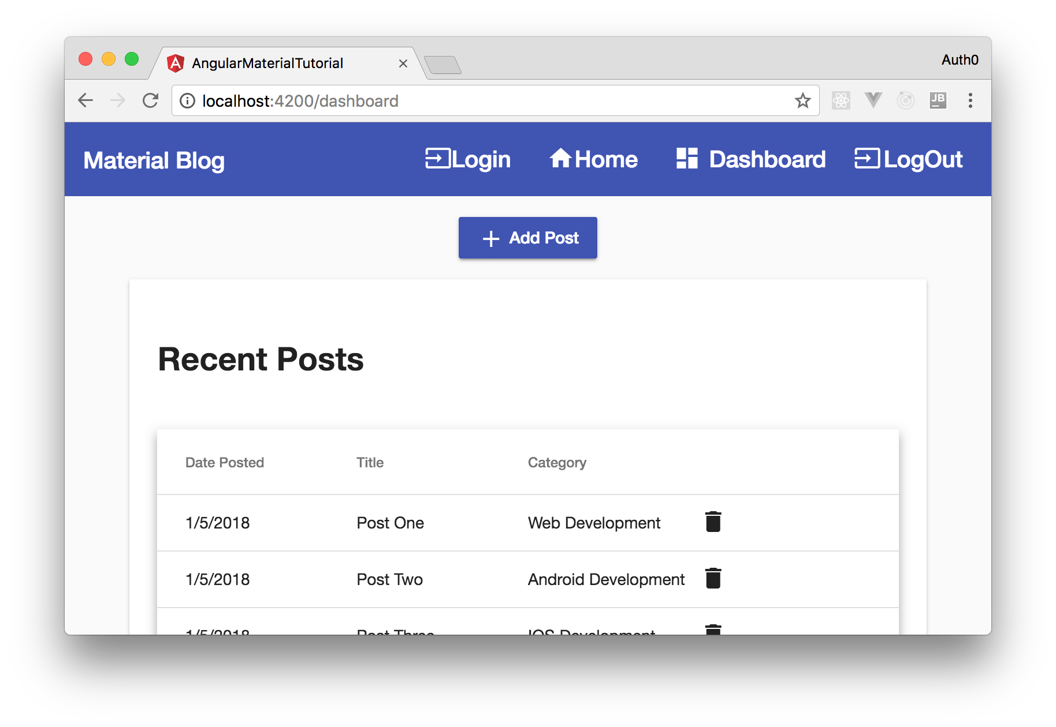Click the Android Development category cell
The width and height of the screenshot is (1056, 727).
(606, 579)
